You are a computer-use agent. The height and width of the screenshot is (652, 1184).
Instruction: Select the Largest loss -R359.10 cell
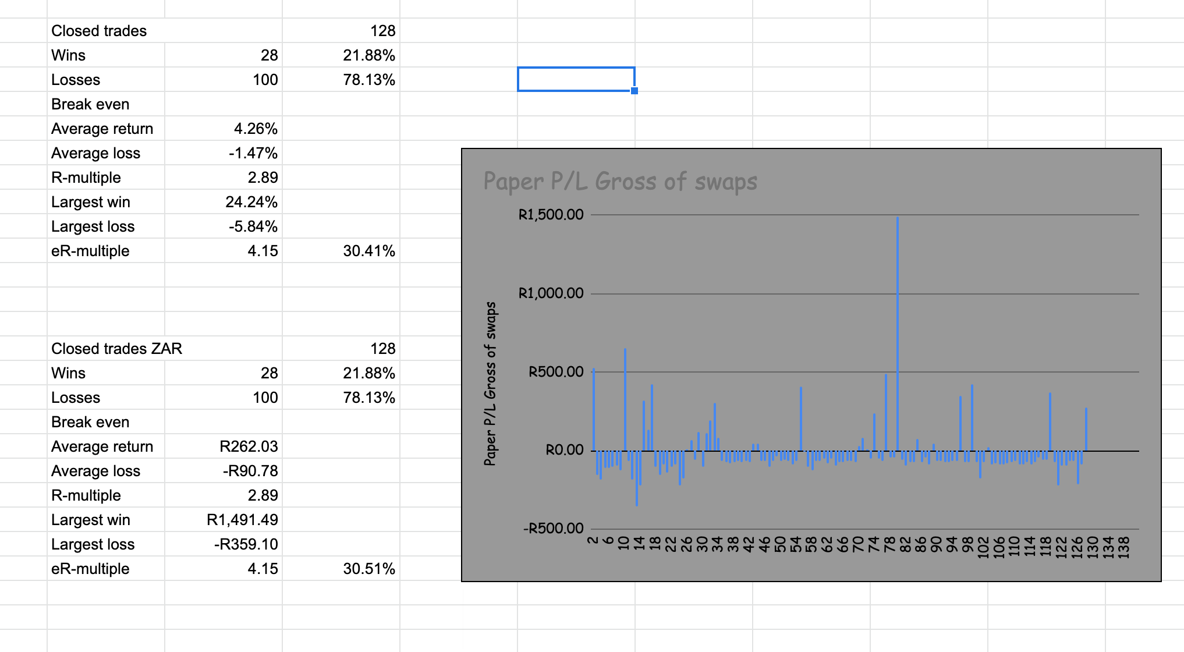(224, 544)
